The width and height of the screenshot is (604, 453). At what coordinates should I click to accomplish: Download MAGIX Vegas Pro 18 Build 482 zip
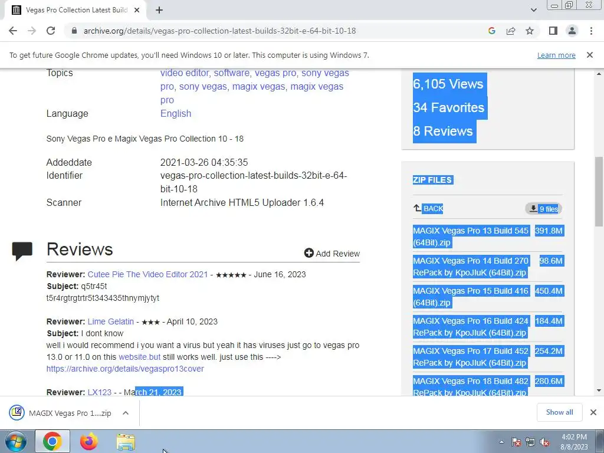(x=470, y=386)
